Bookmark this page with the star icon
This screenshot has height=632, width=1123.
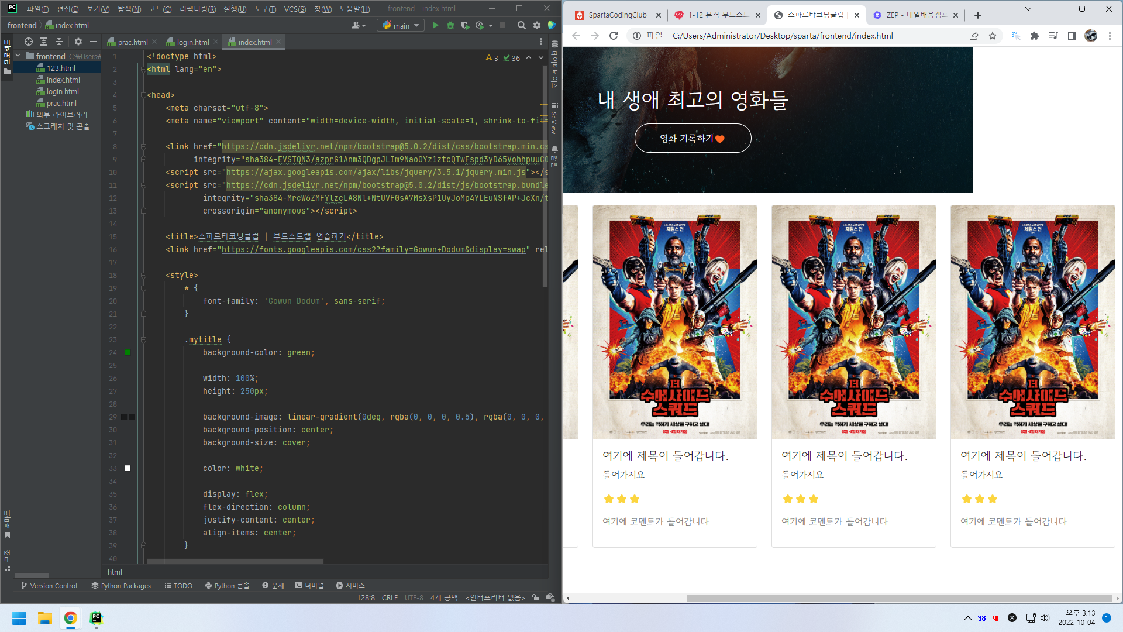coord(993,36)
